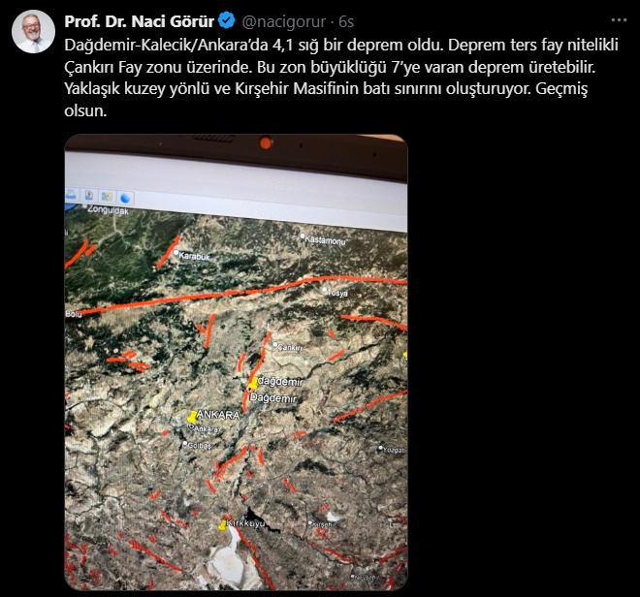Click the Tosya place marker
This screenshot has width=640, height=597.
[x=325, y=291]
